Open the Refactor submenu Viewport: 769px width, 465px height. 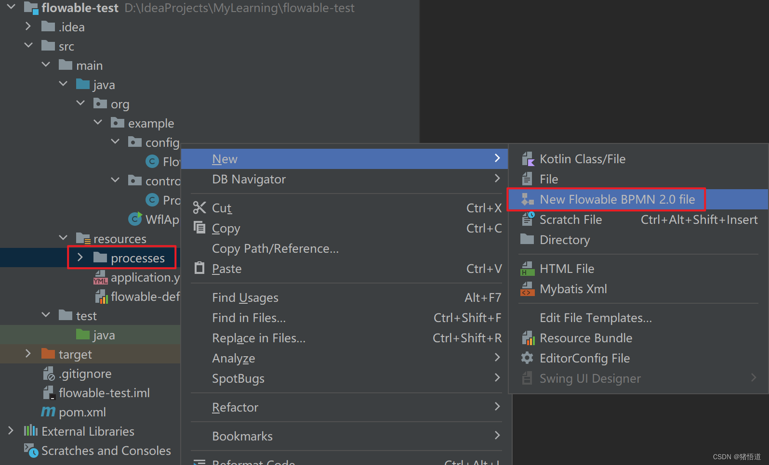(x=345, y=407)
